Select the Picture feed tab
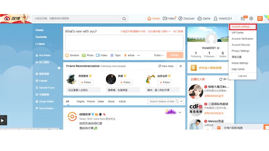This screenshot has height=151, width=269. tap(91, 102)
